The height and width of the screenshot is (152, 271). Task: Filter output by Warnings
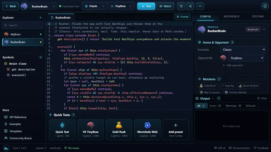tap(233, 106)
